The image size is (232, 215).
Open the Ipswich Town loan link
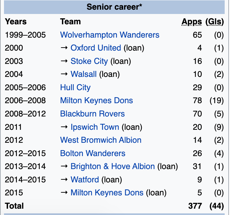tap(95, 127)
